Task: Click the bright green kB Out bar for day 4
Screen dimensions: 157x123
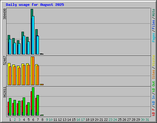Action: (x=24, y=106)
